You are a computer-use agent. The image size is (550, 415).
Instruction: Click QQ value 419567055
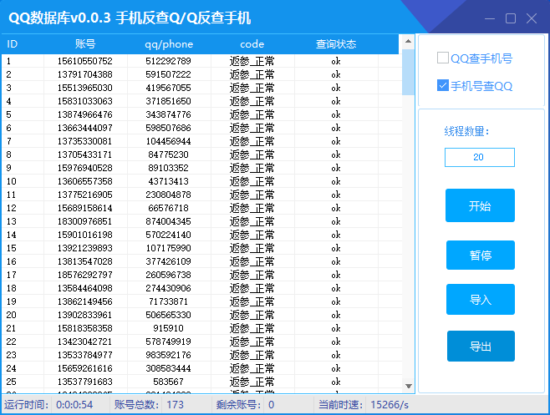[x=168, y=88]
